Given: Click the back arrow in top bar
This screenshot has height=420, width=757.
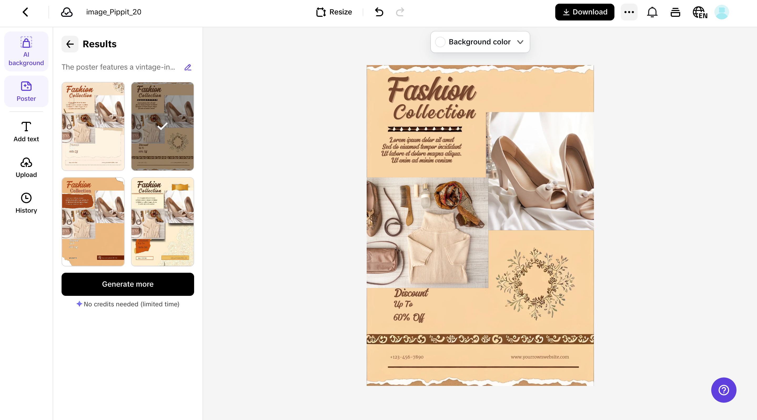Looking at the screenshot, I should pos(26,12).
